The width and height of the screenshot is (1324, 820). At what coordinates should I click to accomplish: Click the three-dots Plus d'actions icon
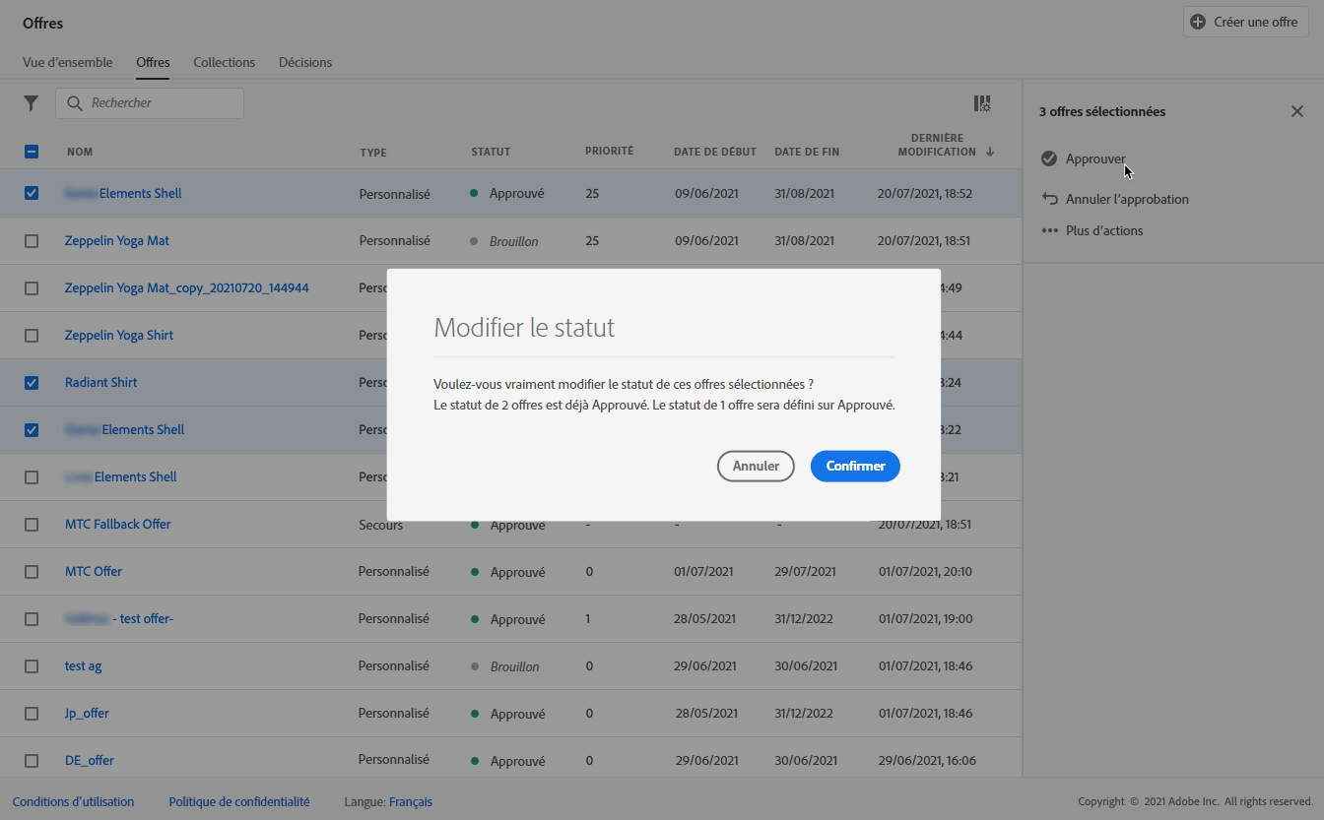1050,230
